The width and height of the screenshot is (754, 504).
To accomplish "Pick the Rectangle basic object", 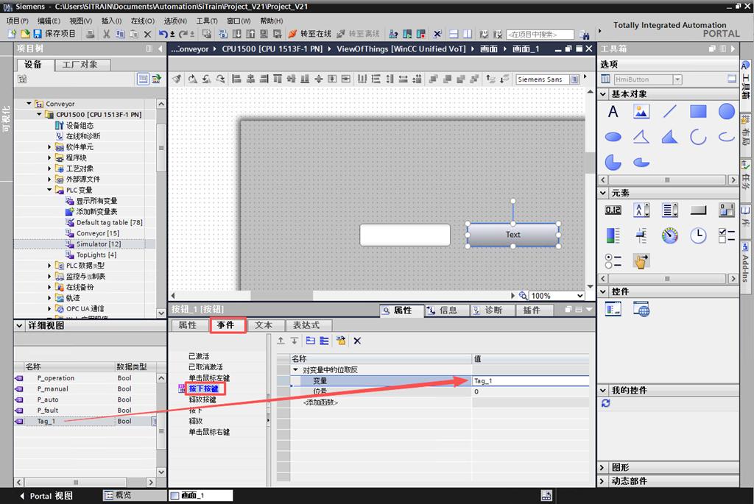I will tap(698, 112).
